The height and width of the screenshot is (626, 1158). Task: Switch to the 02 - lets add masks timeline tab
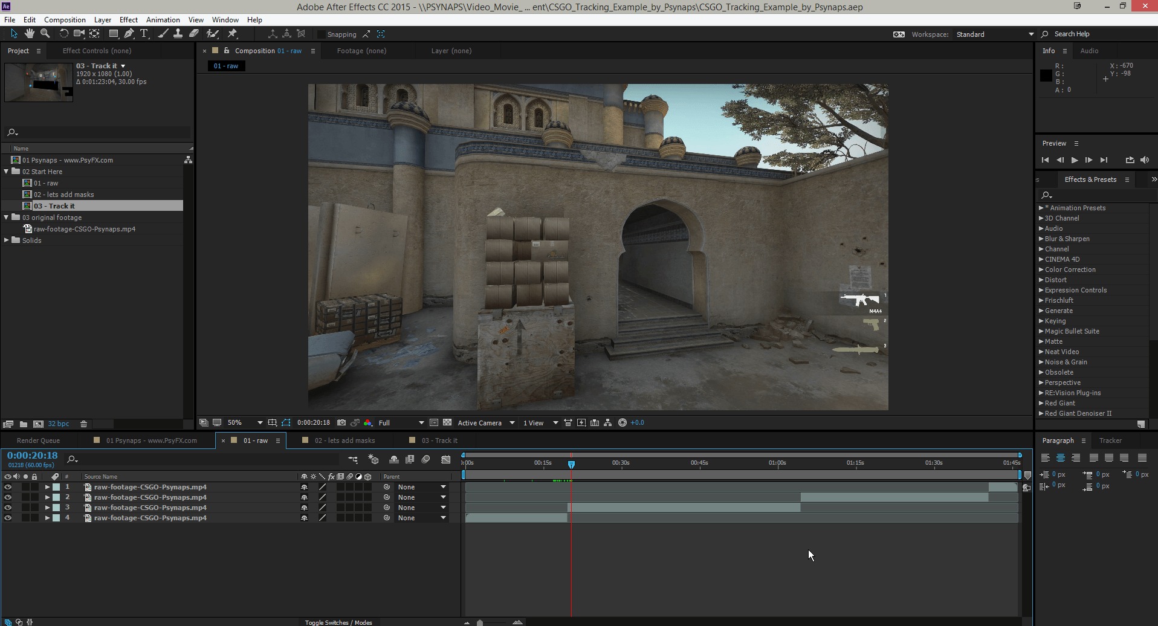click(x=344, y=440)
